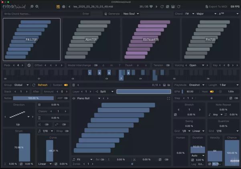Open the Voicing Open dropdown
The height and width of the screenshot is (169, 241).
tap(196, 65)
